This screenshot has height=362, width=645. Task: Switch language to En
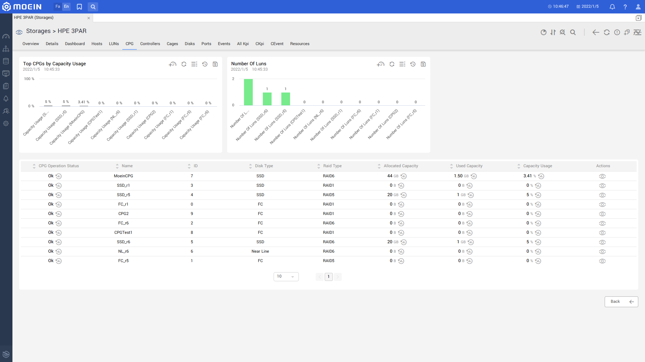click(67, 7)
